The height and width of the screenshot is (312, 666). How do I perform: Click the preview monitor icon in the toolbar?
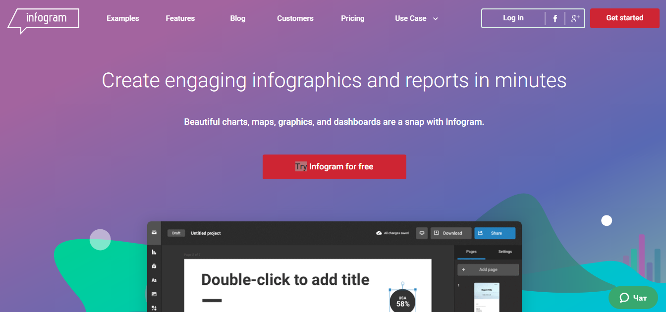click(421, 233)
